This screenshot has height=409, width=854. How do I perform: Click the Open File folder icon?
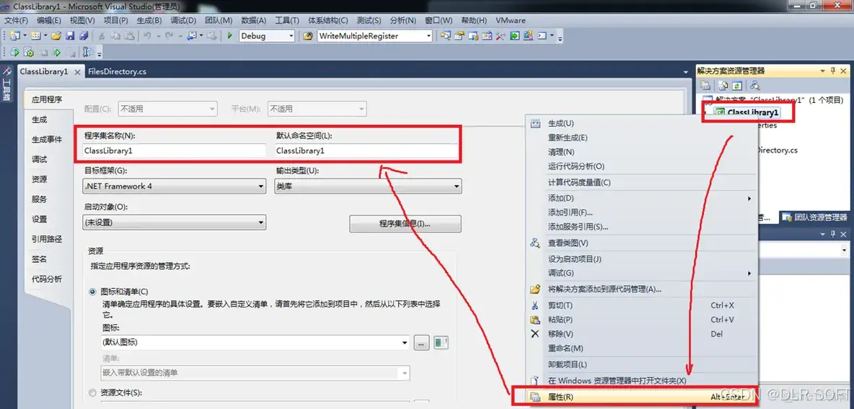pos(56,36)
